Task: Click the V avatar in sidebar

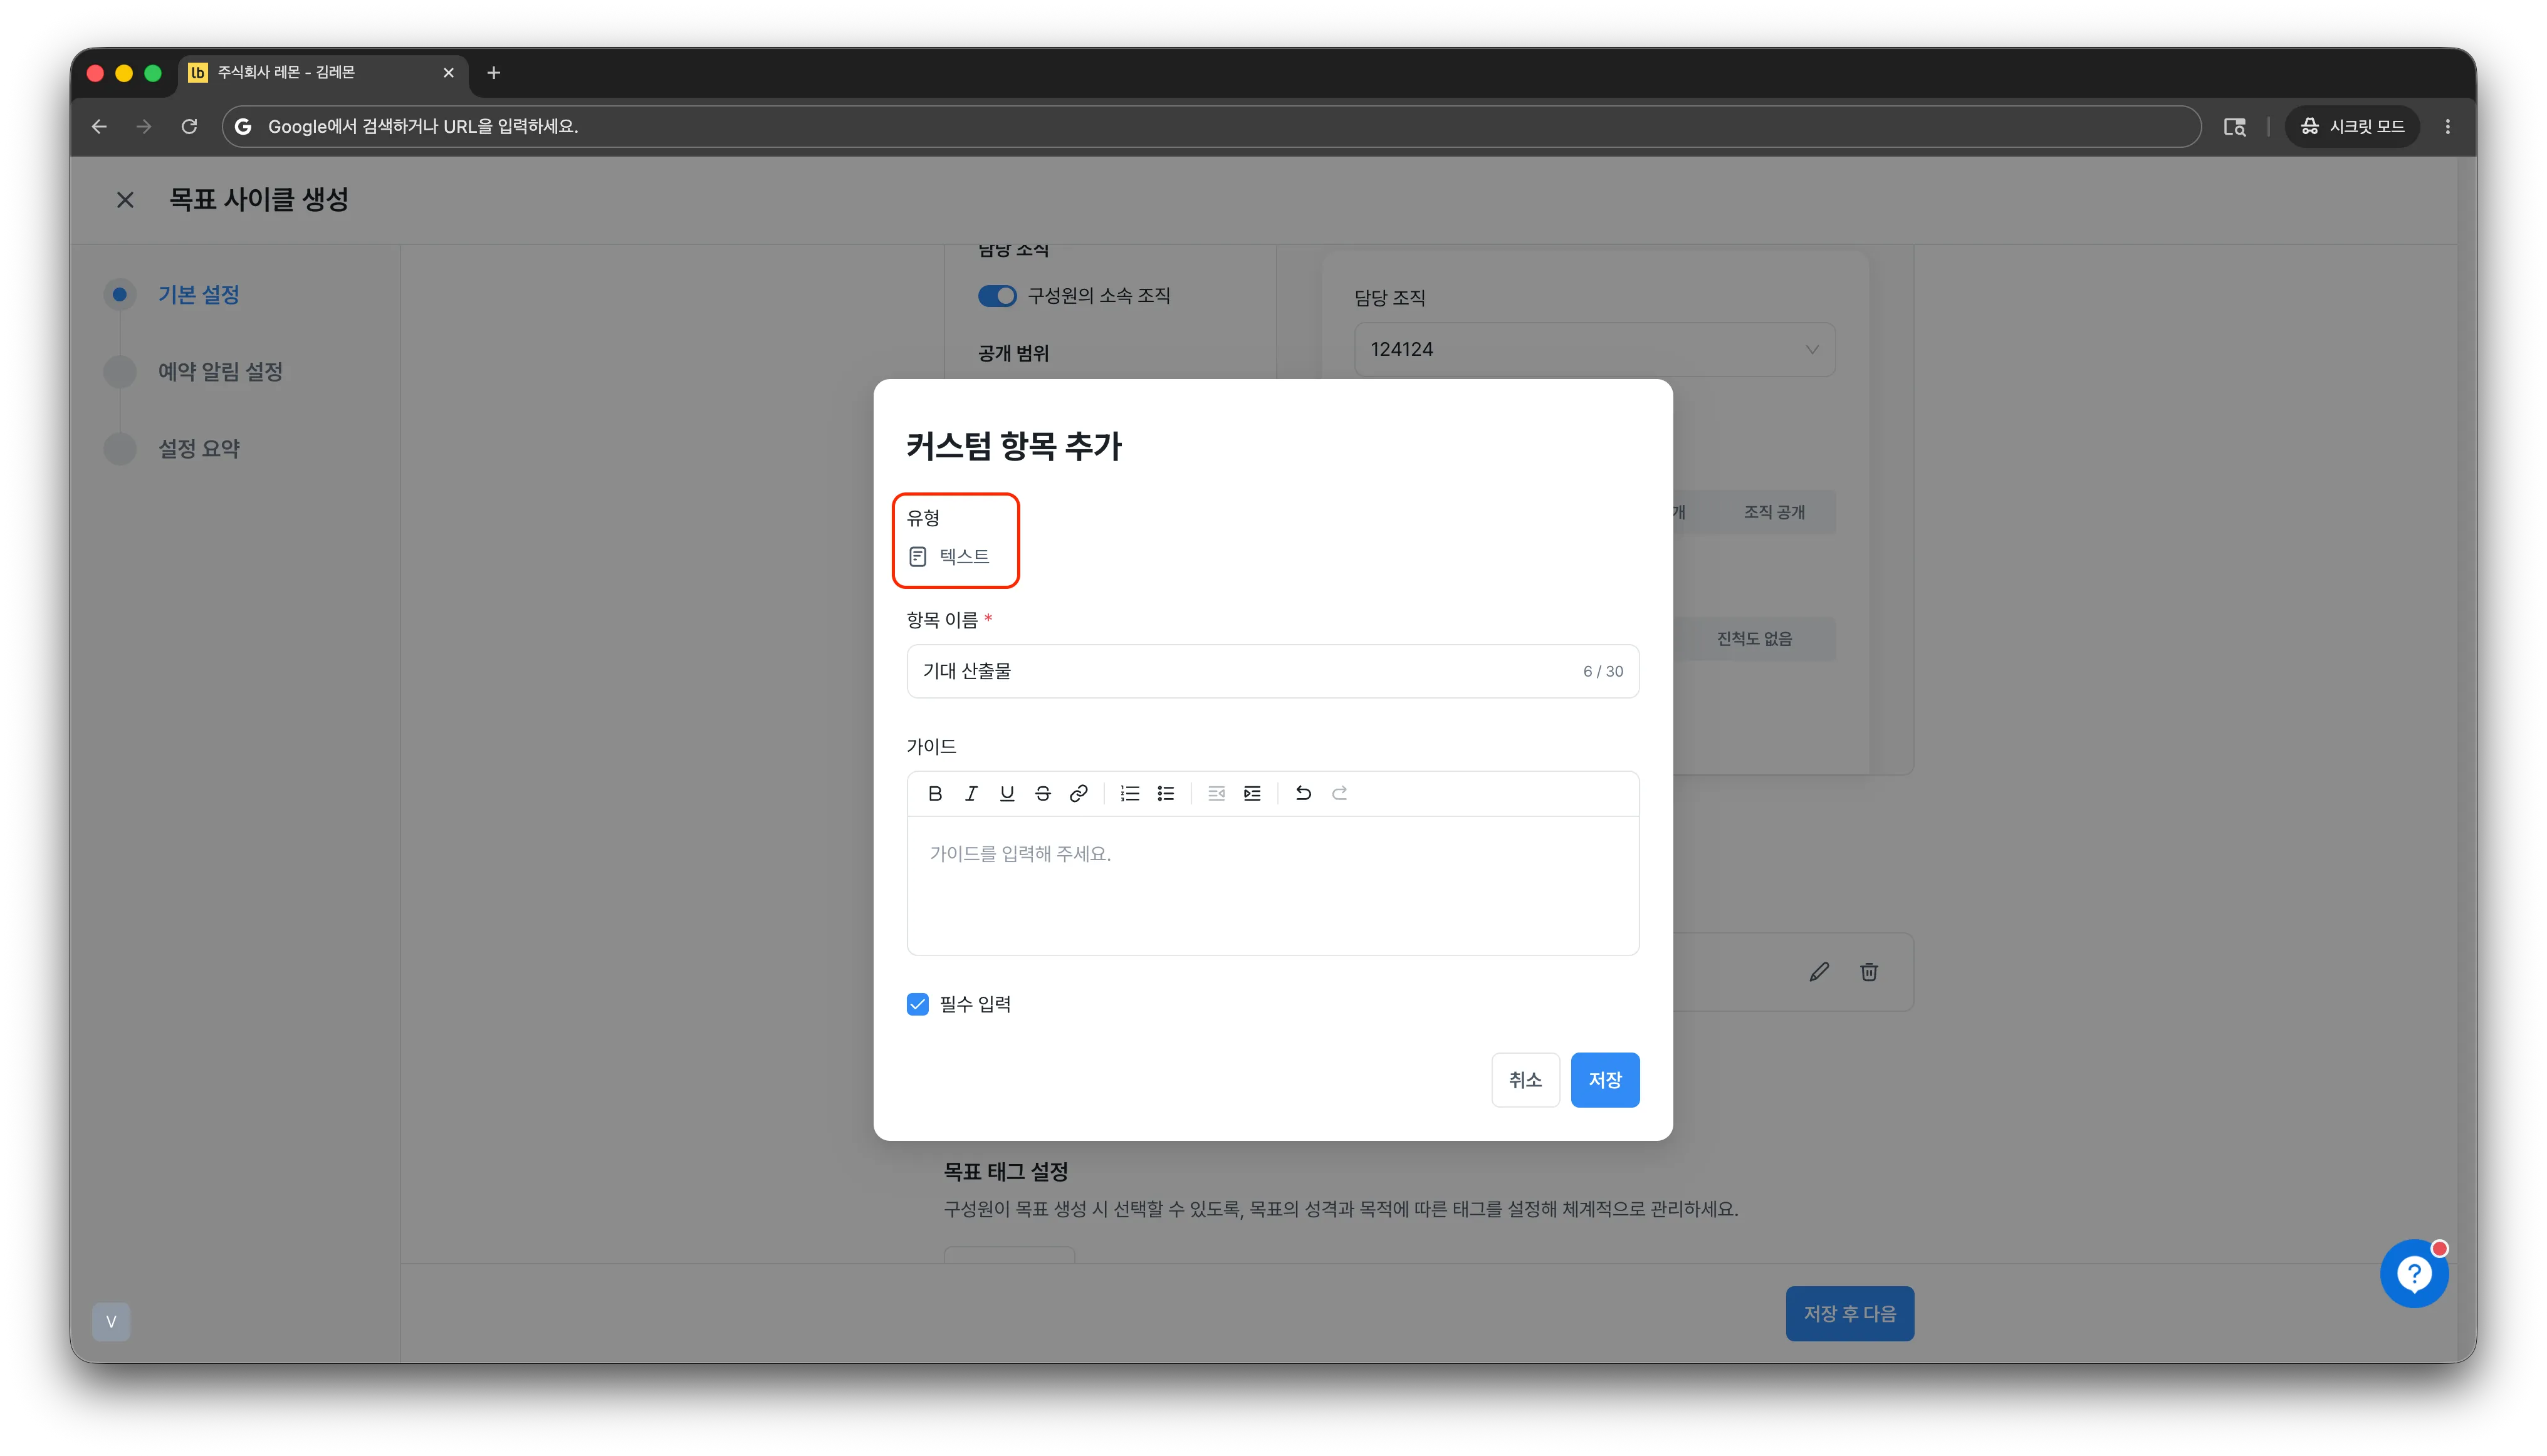Action: (111, 1321)
